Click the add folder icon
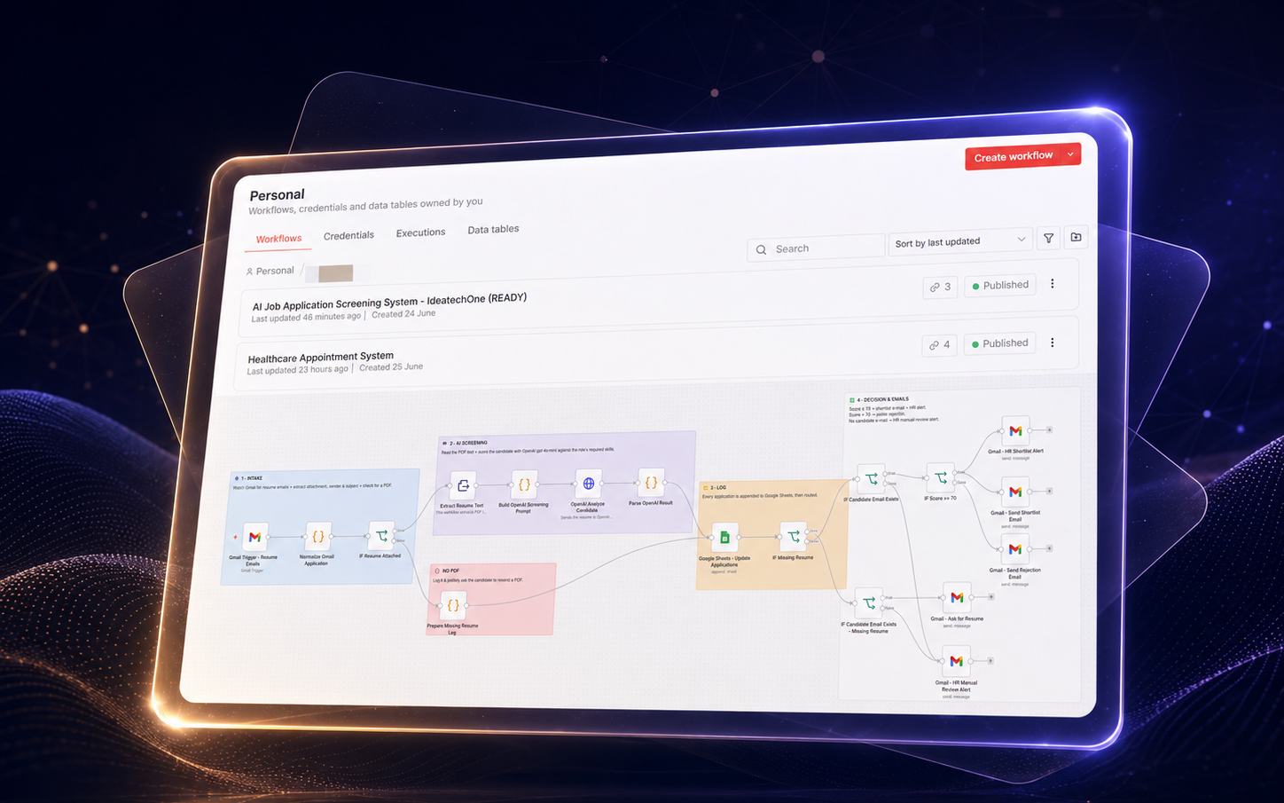 point(1076,237)
